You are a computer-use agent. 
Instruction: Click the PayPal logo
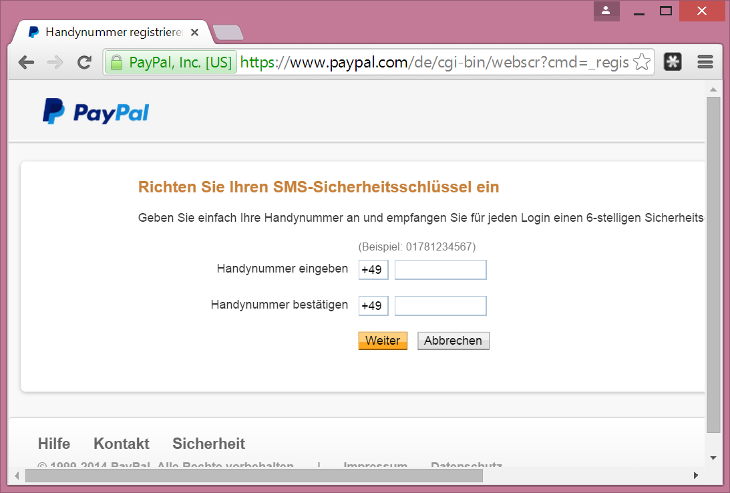click(x=96, y=112)
